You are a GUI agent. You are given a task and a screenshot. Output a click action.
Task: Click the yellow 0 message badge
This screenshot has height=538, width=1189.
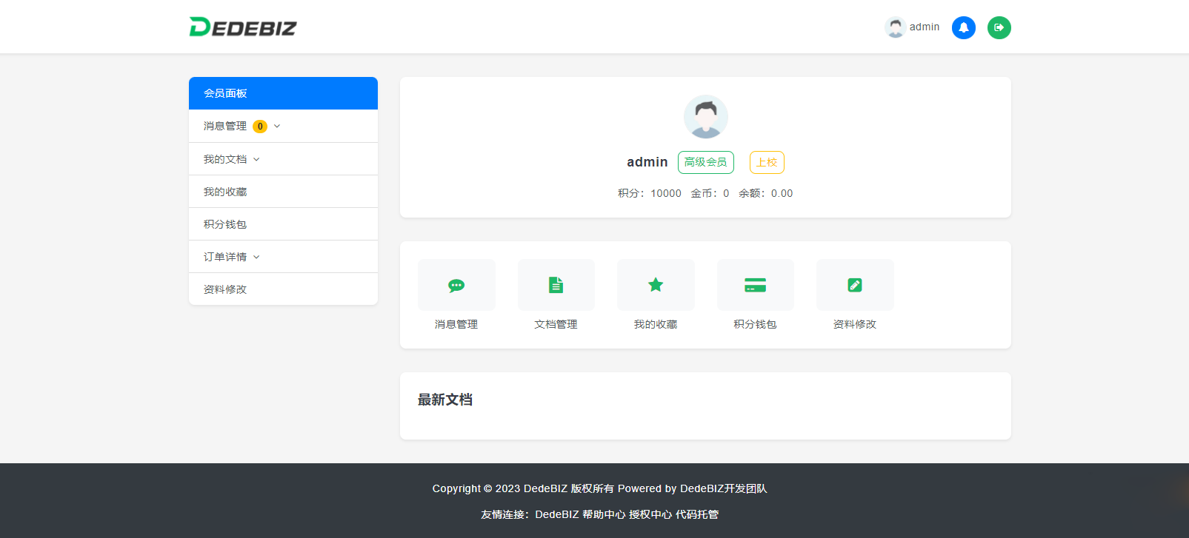260,127
